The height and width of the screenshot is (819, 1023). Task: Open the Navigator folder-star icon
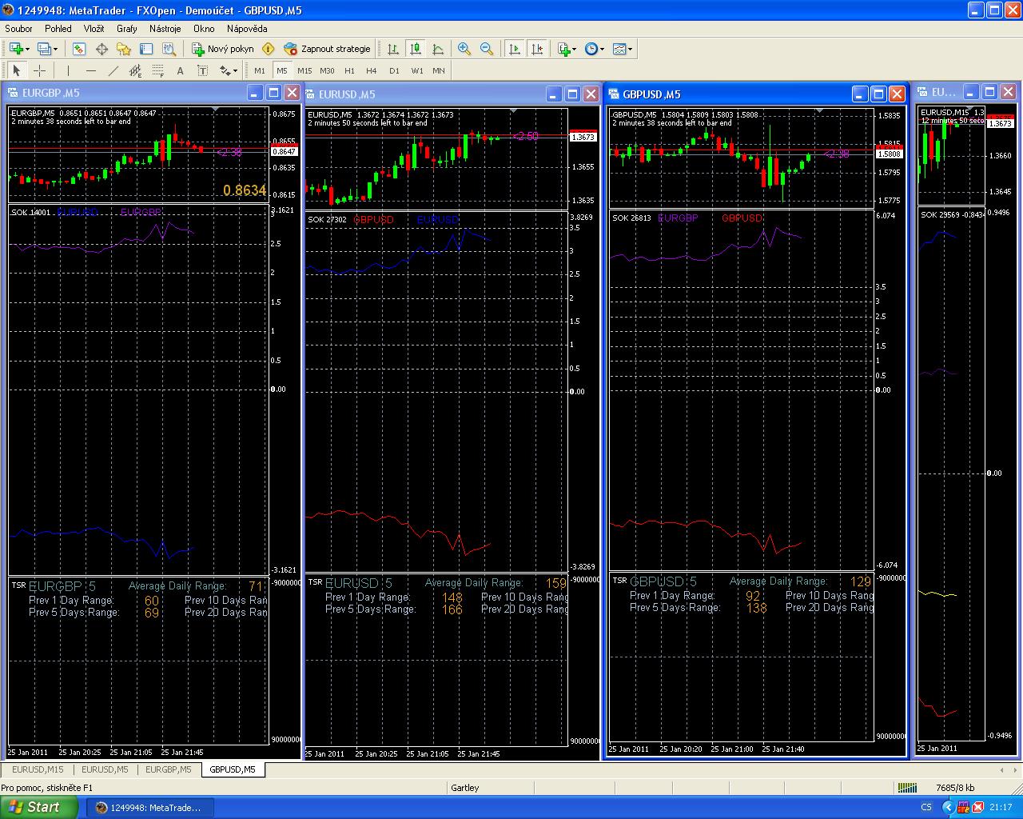click(x=124, y=49)
